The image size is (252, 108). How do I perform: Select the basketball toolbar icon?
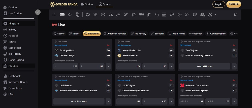[103, 15]
